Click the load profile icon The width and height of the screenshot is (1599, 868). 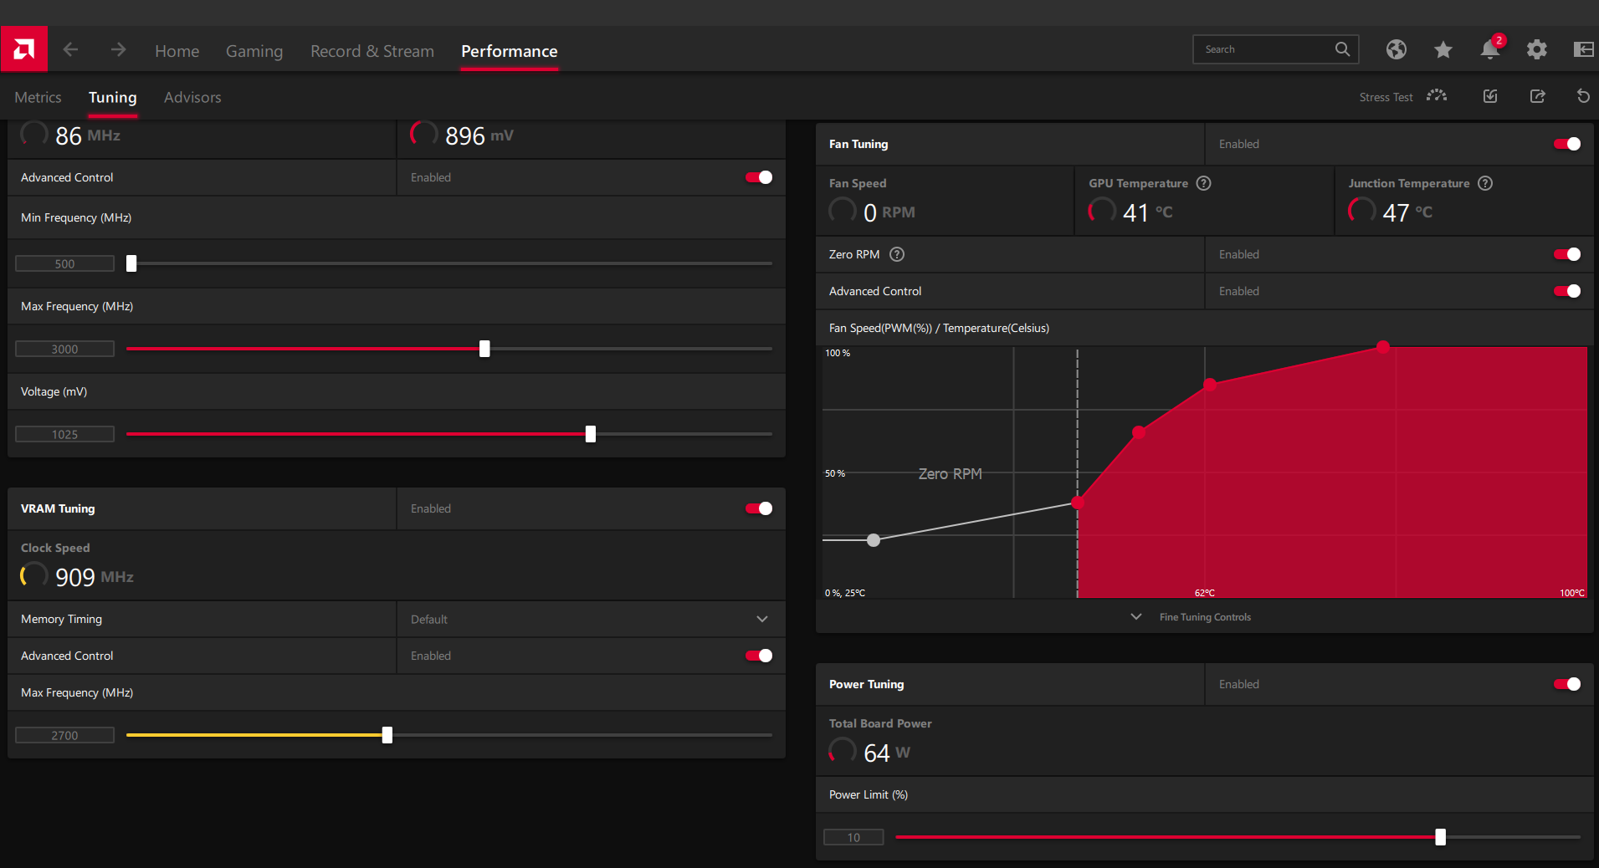coord(1490,96)
